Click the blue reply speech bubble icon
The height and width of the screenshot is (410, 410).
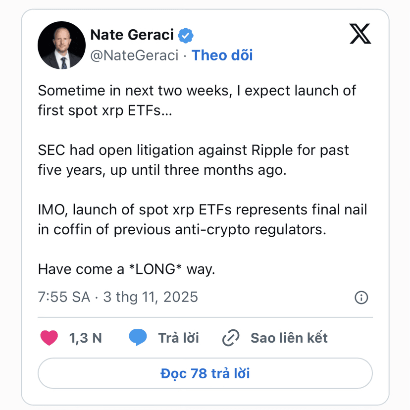tap(138, 338)
